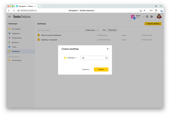Open the help question mark icon
170x116 pixels.
(x=147, y=17)
